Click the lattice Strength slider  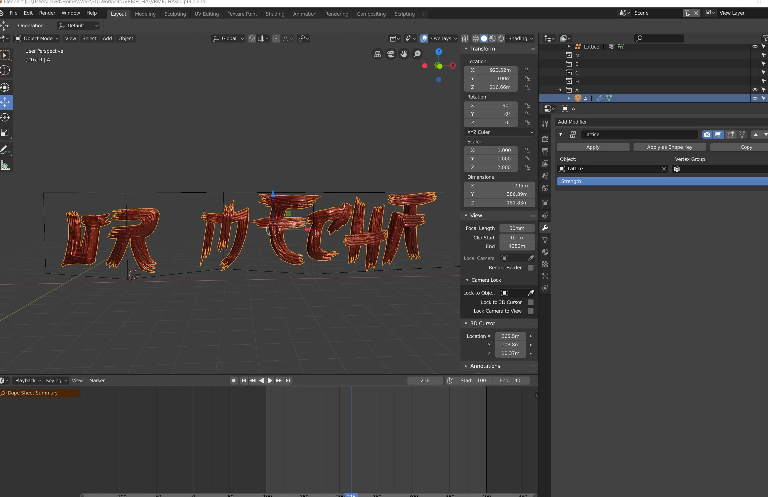[662, 181]
